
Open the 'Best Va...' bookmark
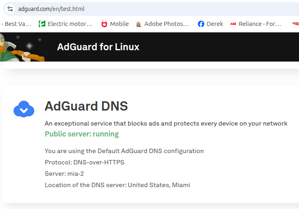16,24
